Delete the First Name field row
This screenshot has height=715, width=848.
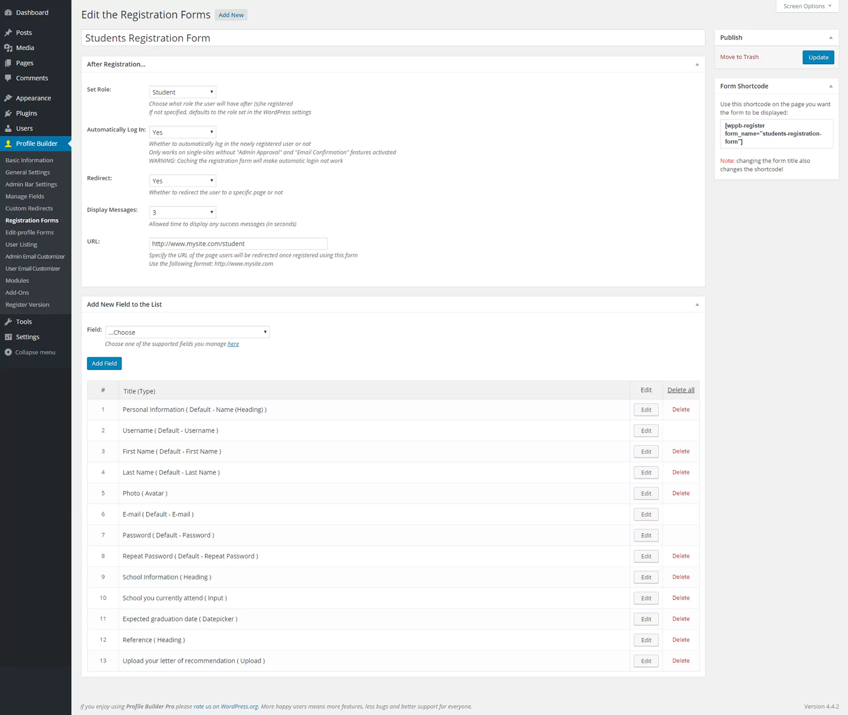click(680, 451)
